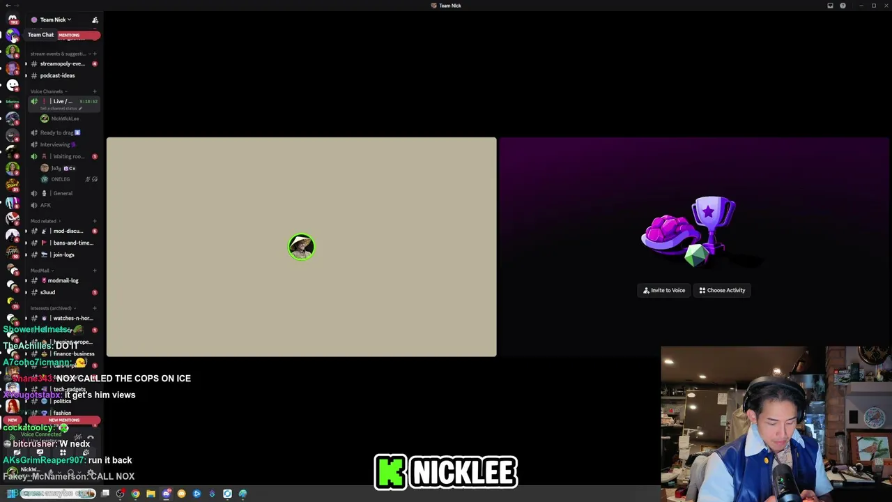Open the join-logs text channel
892x502 pixels.
(63, 255)
